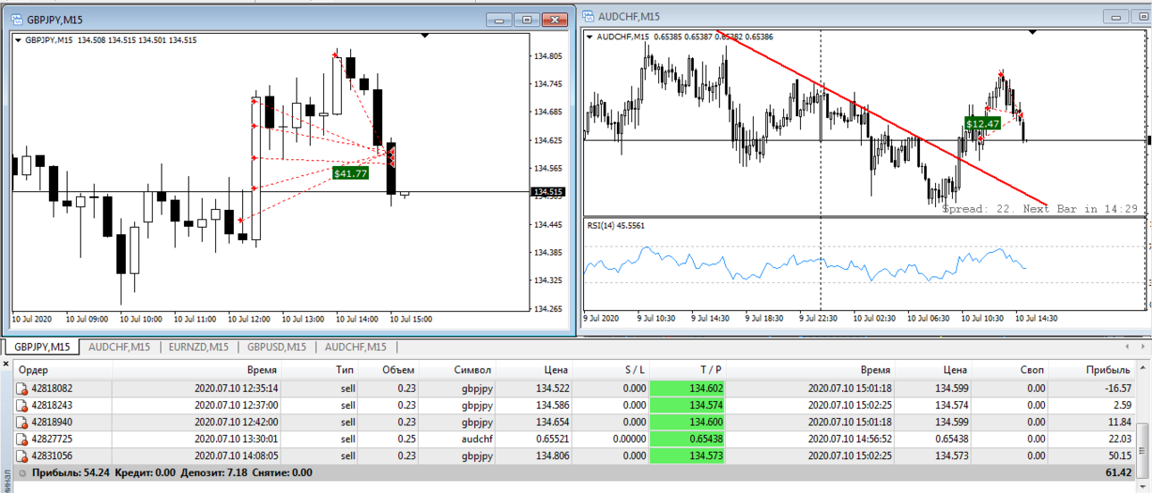Screen dimensions: 1152x493
Task: Click the profit value -16.57
Action: [1117, 388]
